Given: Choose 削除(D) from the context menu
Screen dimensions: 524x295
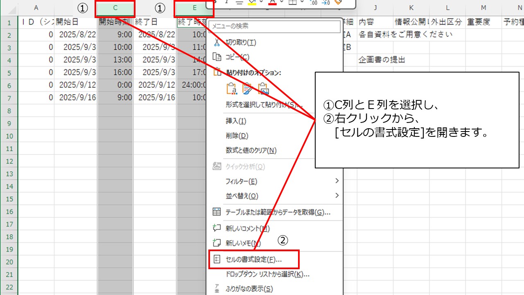Looking at the screenshot, I should coord(274,136).
